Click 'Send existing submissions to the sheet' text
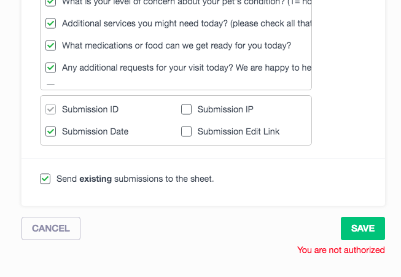Screen dimensions: 401x277 click(x=135, y=179)
